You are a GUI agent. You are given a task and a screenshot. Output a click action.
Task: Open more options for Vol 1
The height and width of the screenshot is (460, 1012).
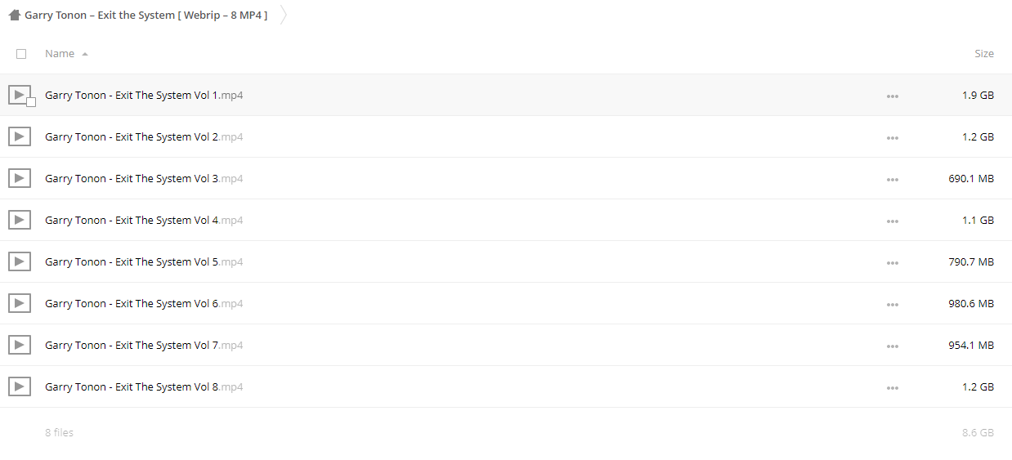pyautogui.click(x=892, y=96)
